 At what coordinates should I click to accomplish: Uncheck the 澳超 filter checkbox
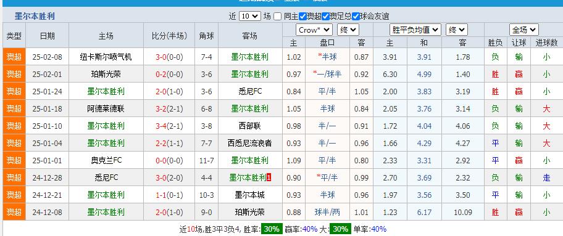pyautogui.click(x=302, y=16)
